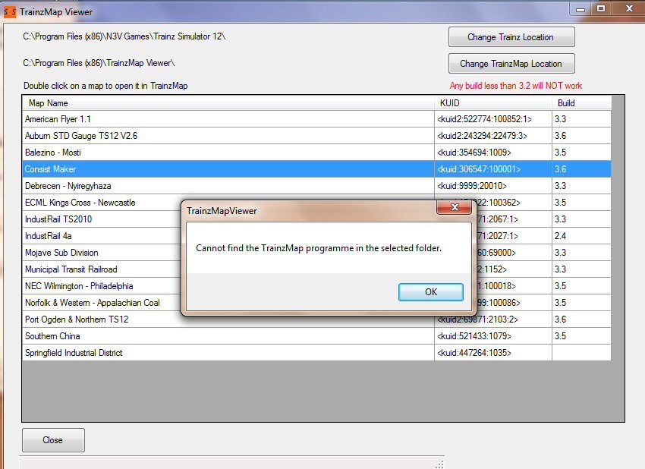Click Build 3.6 cell for Auburn STD Gauge
Viewport: 645px width, 469px height.
pos(582,136)
